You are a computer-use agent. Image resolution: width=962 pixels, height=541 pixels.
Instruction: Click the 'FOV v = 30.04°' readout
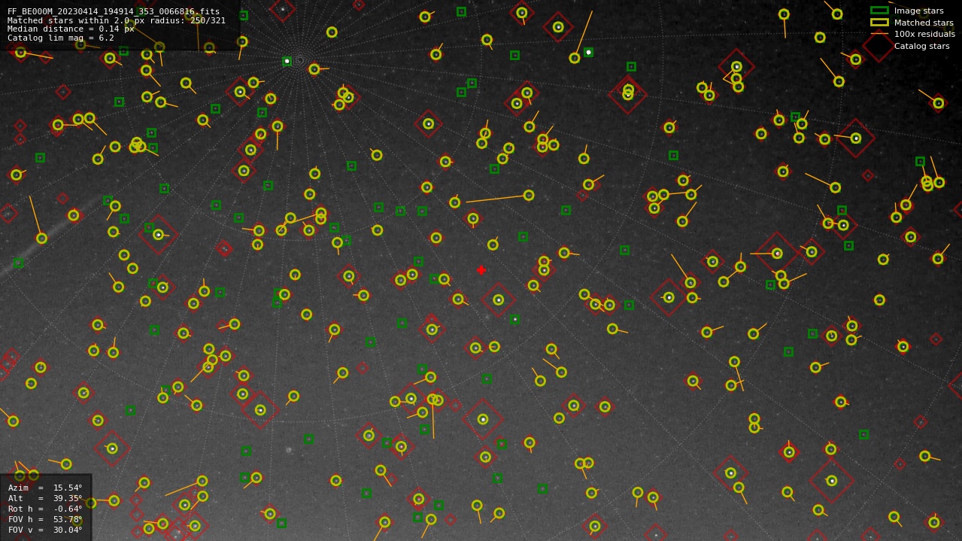(x=45, y=530)
